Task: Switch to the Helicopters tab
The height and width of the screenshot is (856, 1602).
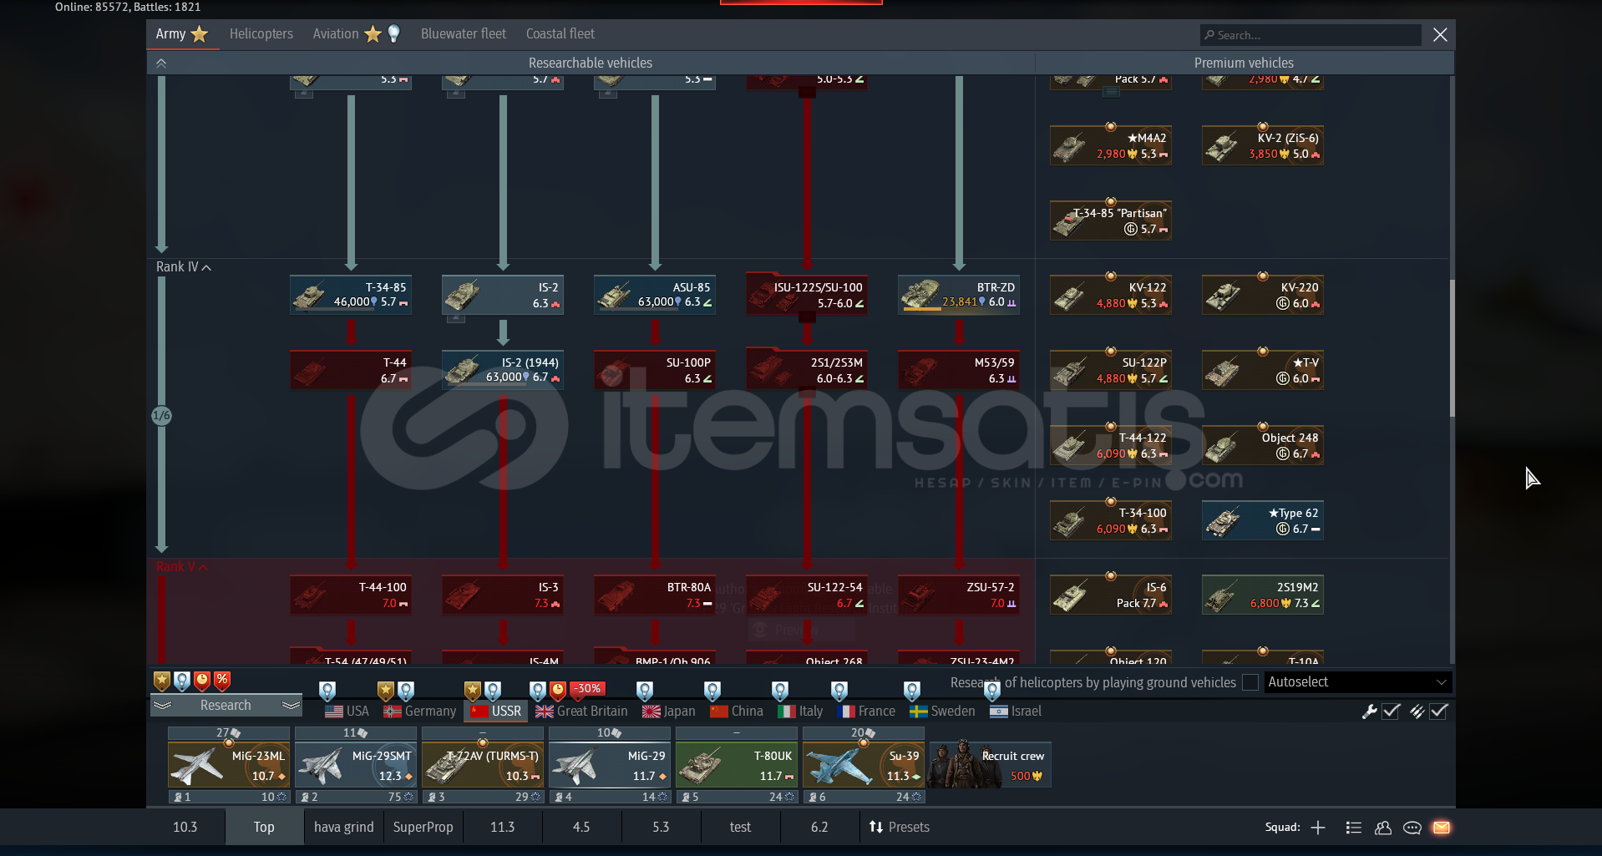Action: (x=261, y=34)
